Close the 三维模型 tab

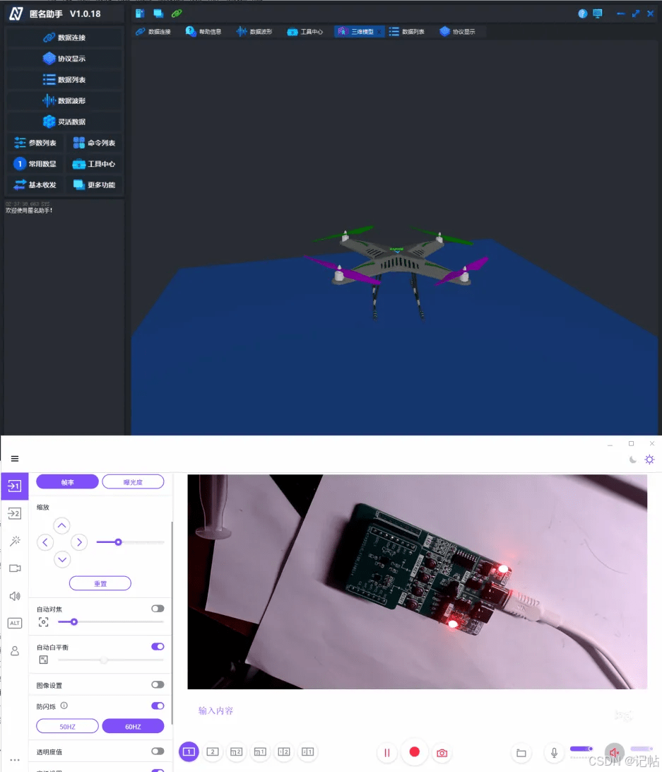pyautogui.click(x=379, y=32)
